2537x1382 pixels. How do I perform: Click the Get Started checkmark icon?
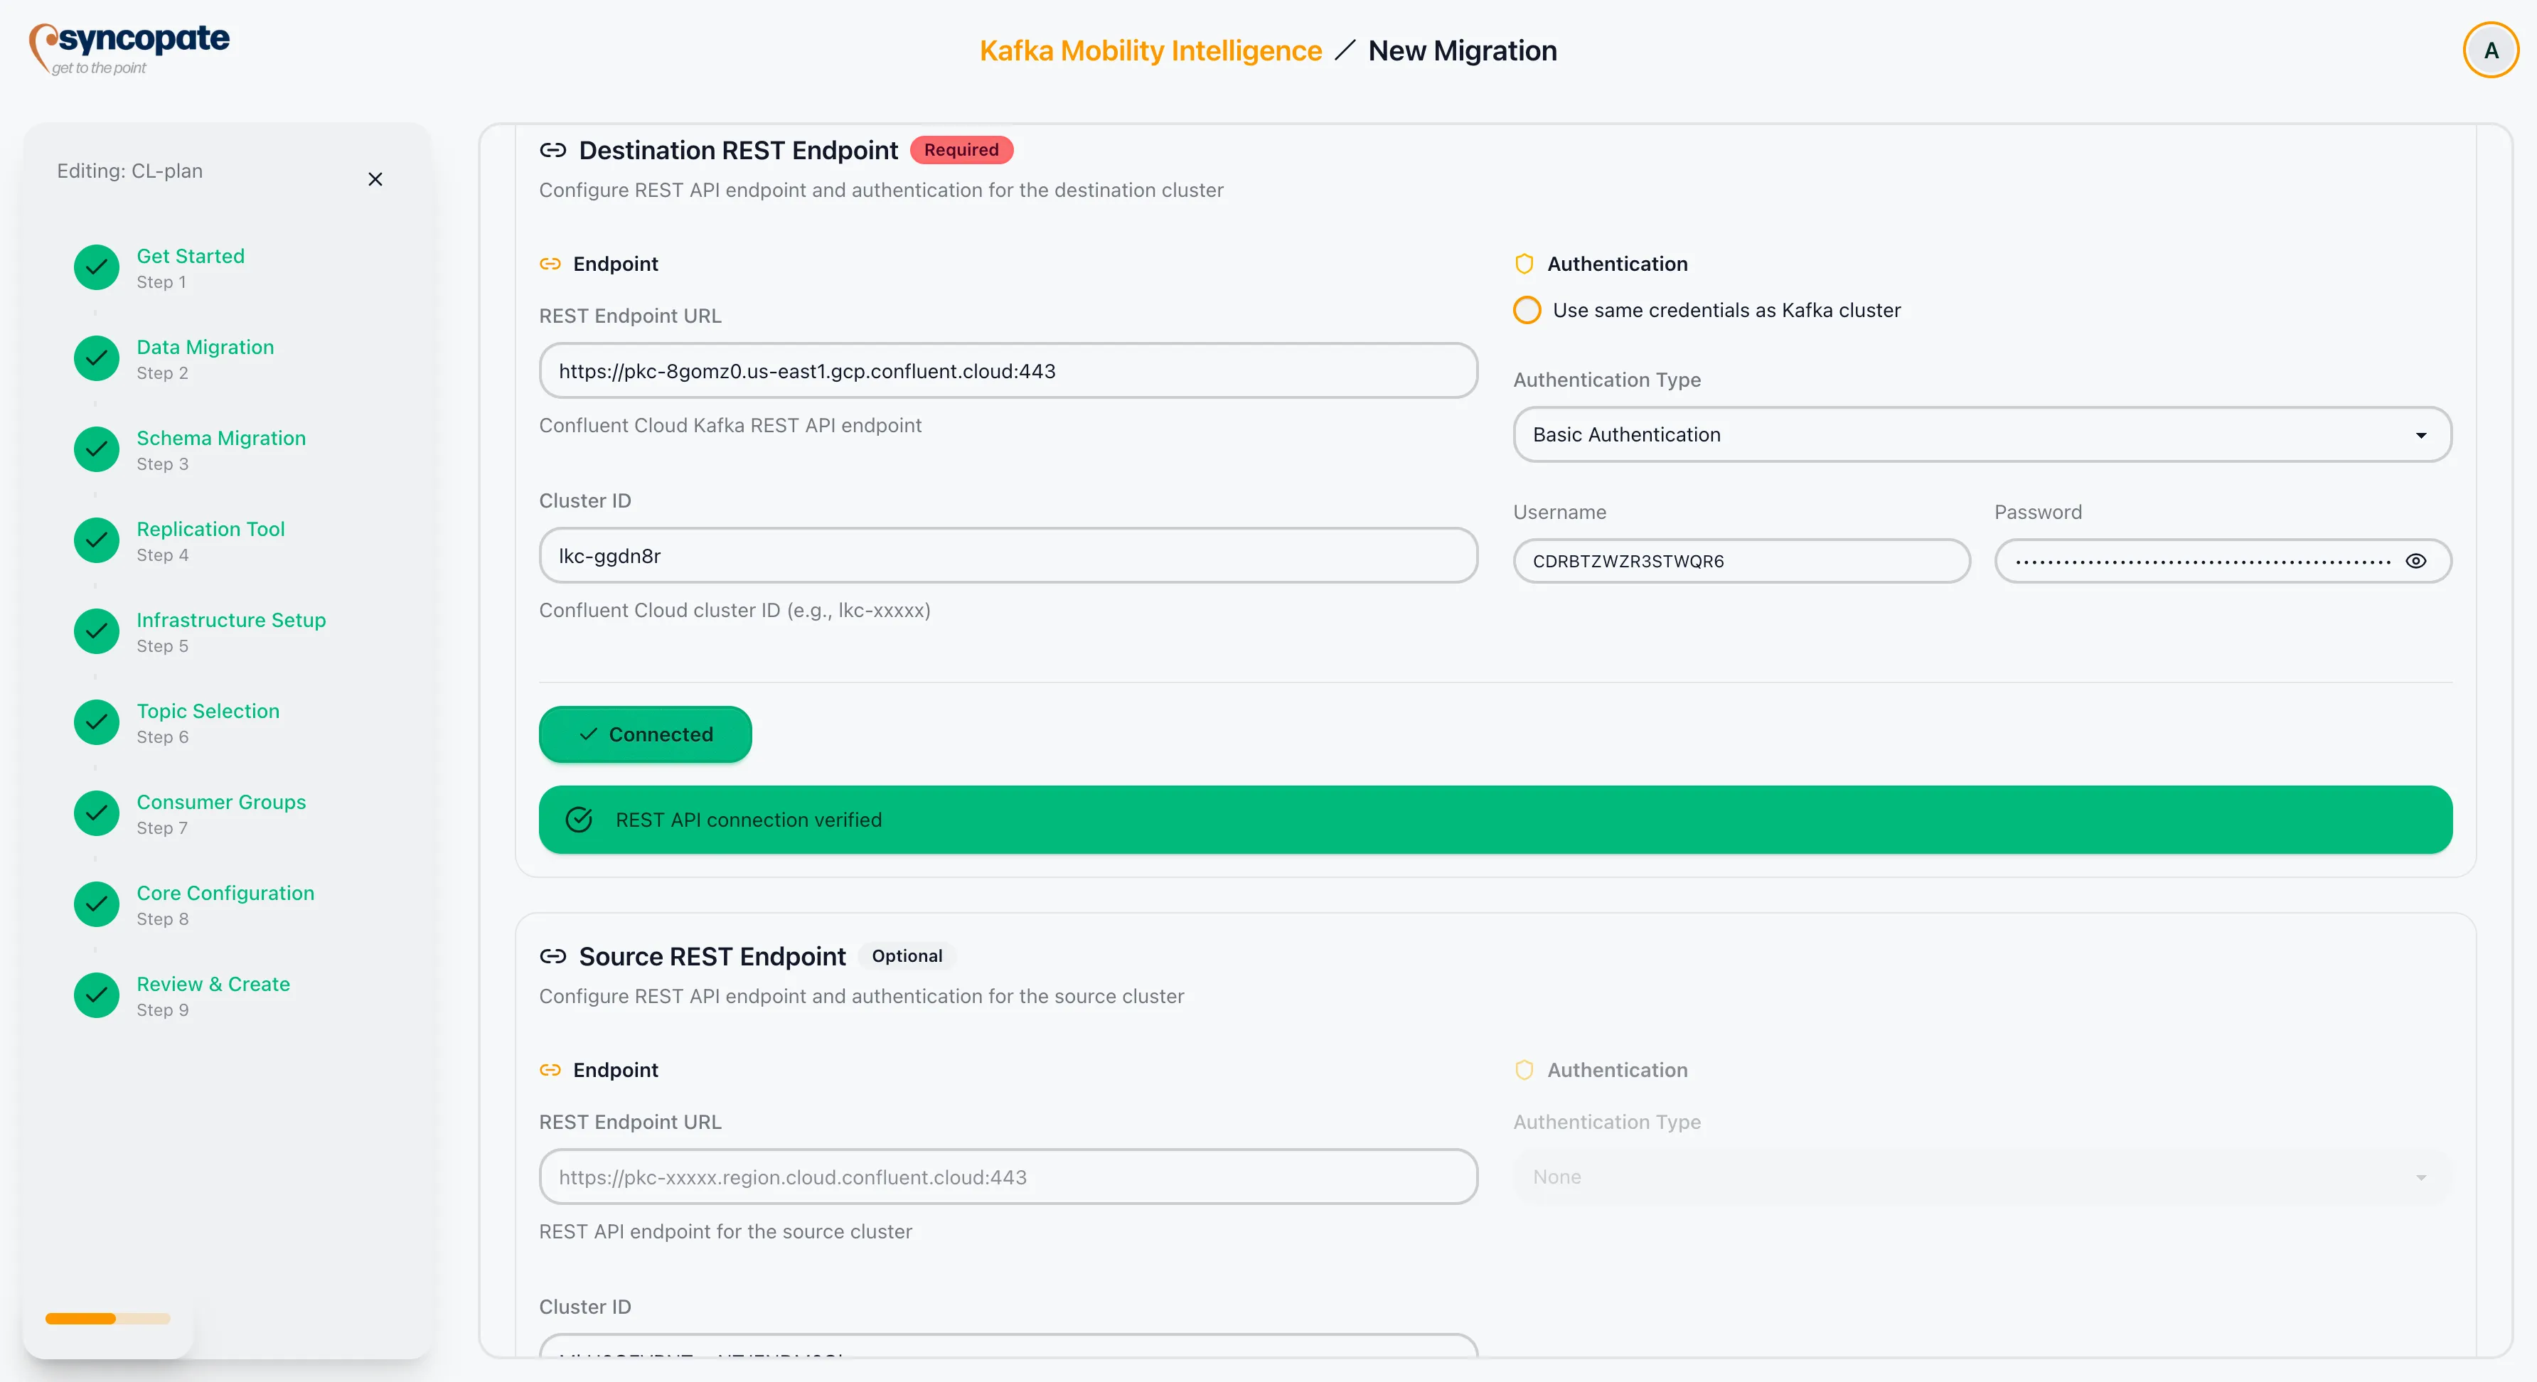pos(97,268)
